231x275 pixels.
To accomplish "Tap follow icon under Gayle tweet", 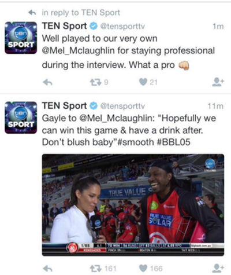I will (x=218, y=268).
